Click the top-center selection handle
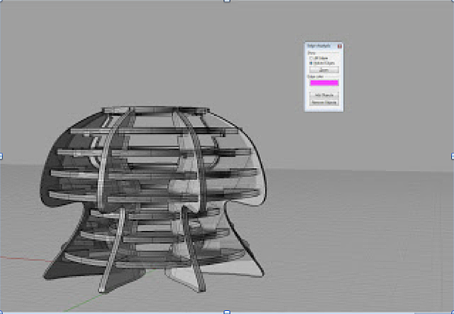 pyautogui.click(x=226, y=2)
